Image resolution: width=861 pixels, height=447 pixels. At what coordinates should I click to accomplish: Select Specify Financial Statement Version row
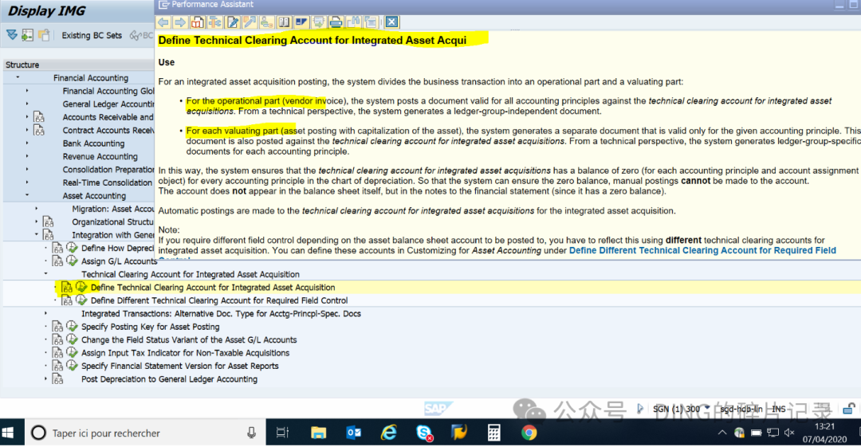click(179, 366)
